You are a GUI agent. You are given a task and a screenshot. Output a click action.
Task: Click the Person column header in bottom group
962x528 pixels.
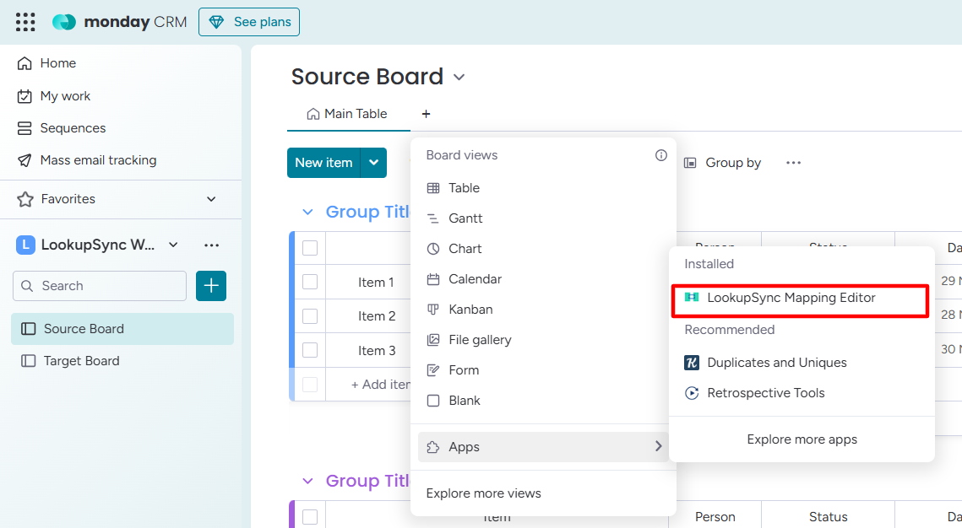(x=715, y=517)
